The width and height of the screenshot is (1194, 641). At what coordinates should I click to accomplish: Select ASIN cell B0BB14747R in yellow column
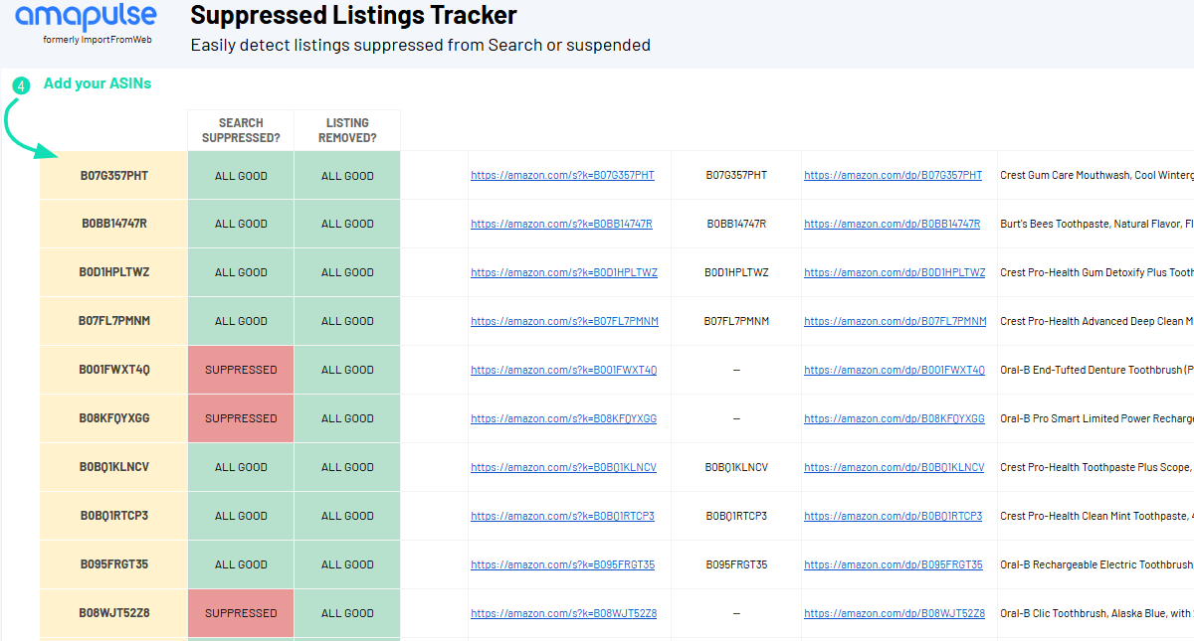[x=113, y=224]
